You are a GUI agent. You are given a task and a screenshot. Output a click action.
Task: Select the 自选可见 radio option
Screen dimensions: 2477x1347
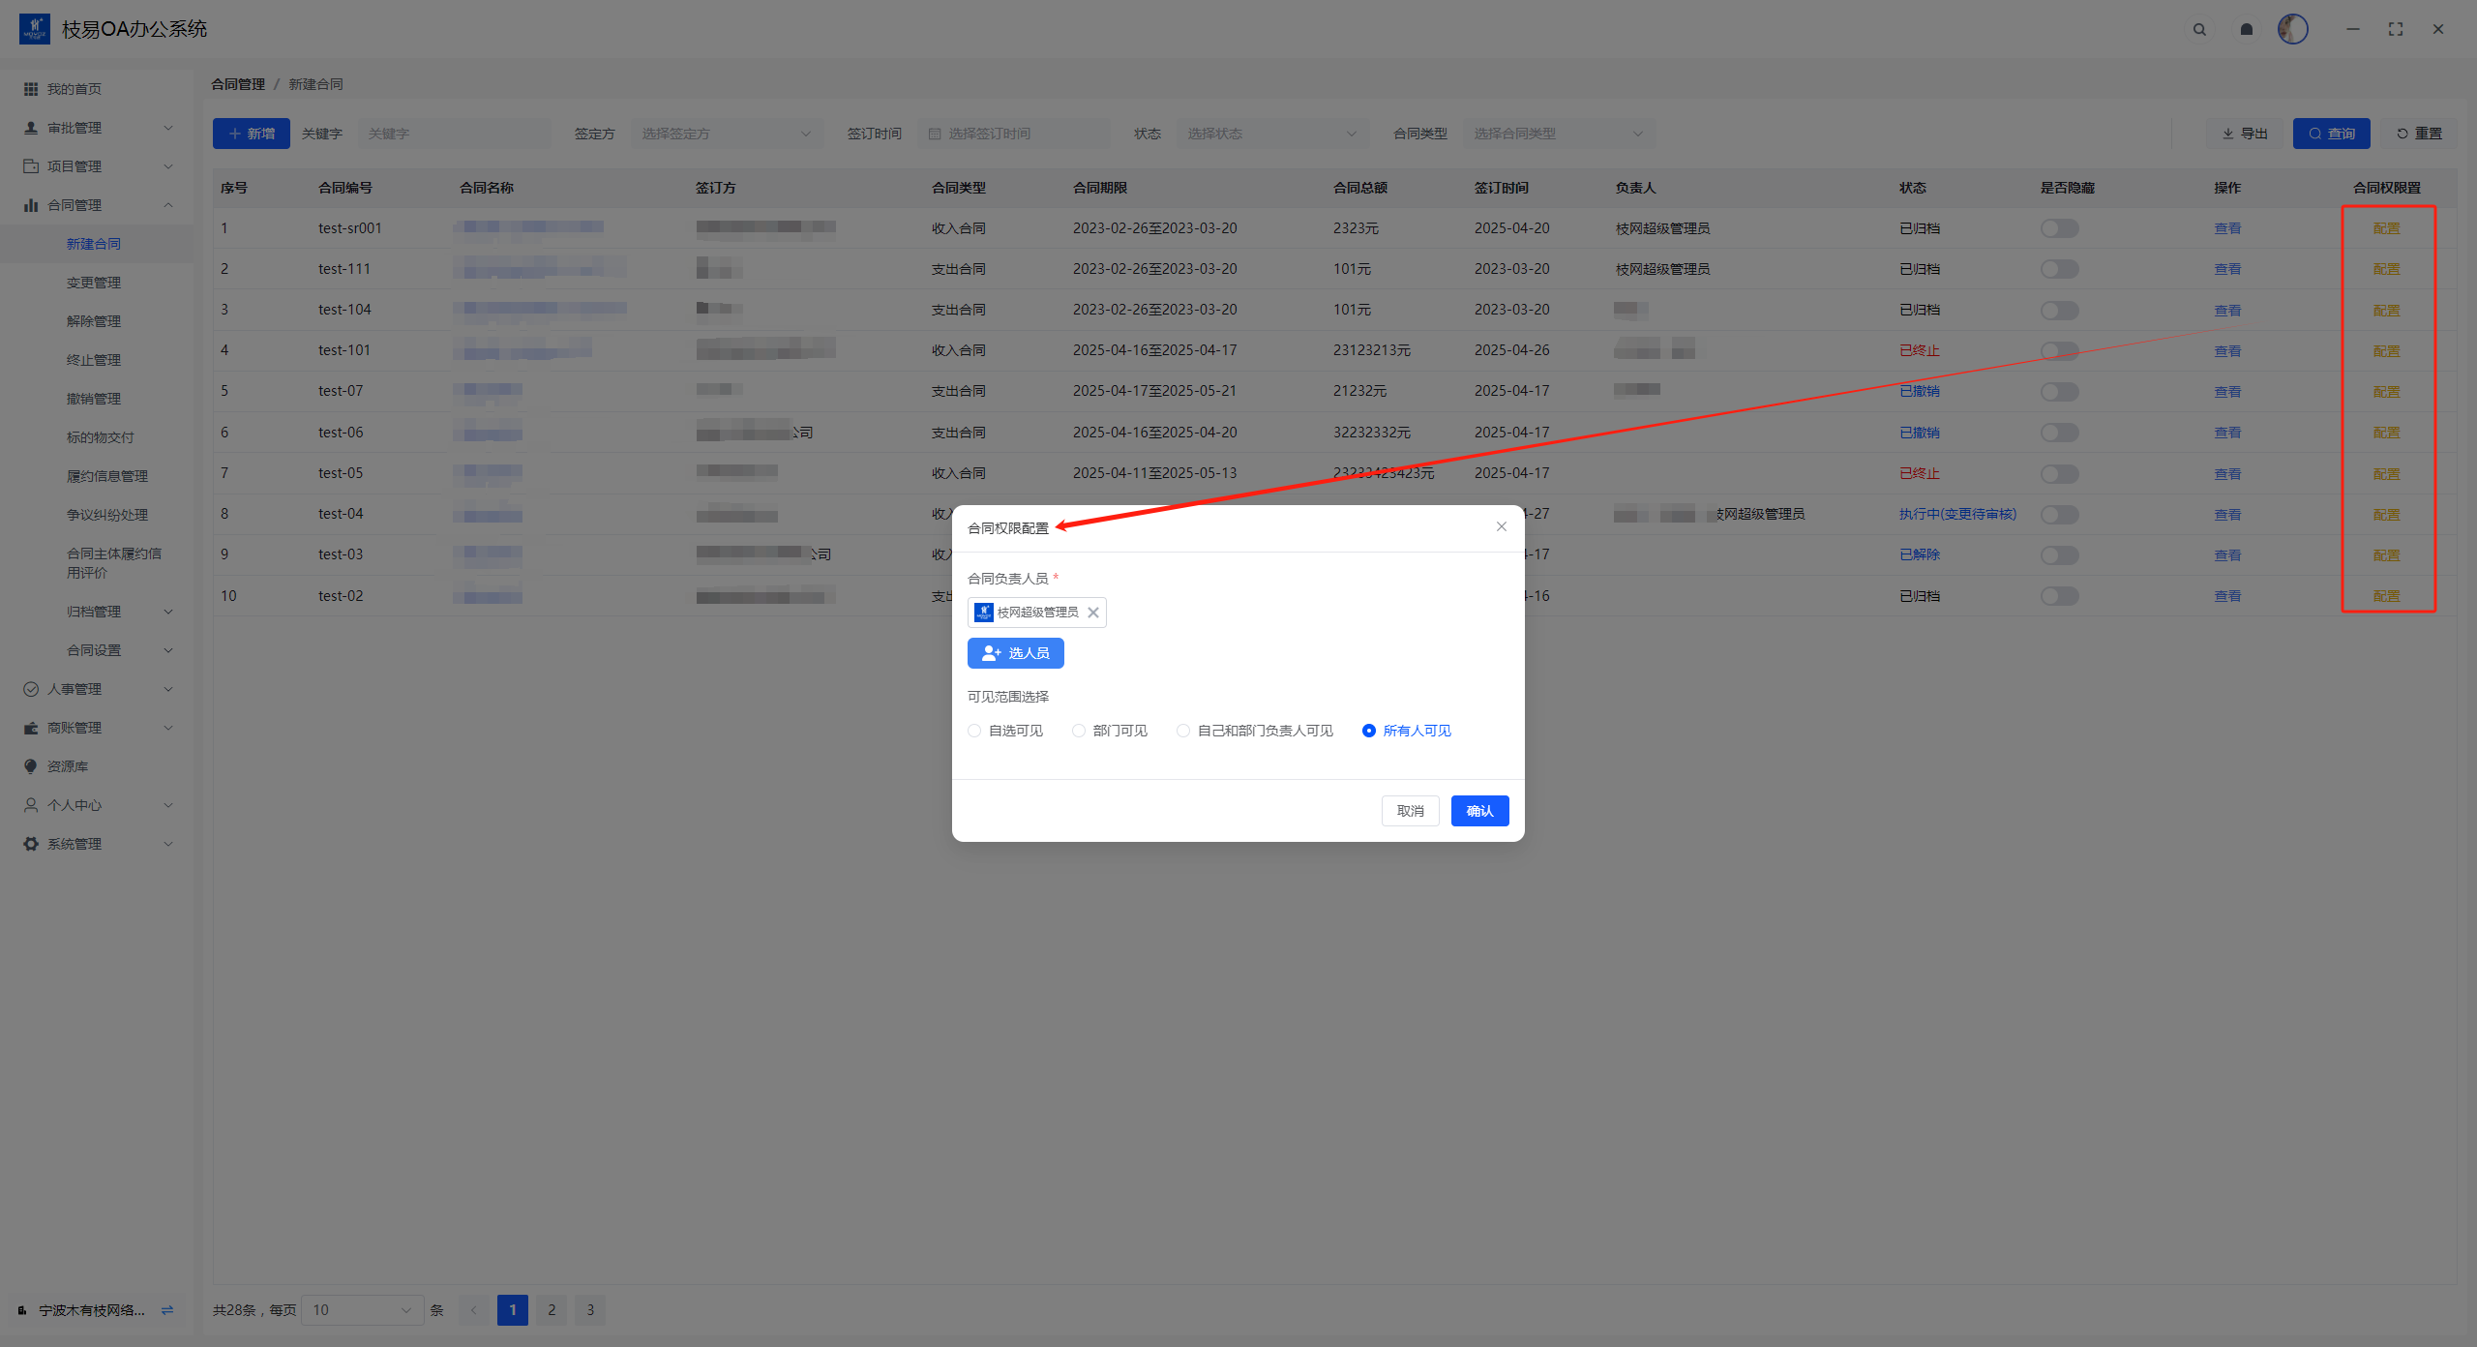[x=974, y=731]
